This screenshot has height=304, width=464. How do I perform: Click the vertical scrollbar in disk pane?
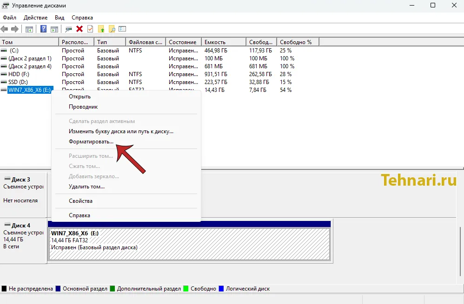[460, 251]
